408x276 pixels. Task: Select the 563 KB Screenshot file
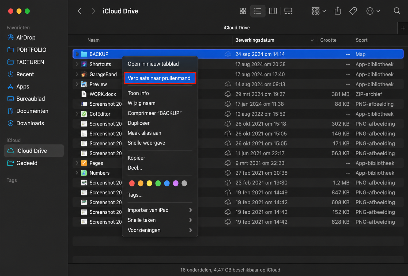tap(238, 153)
